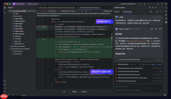Select README.md in the project tree
The image size is (171, 99).
coord(19,44)
